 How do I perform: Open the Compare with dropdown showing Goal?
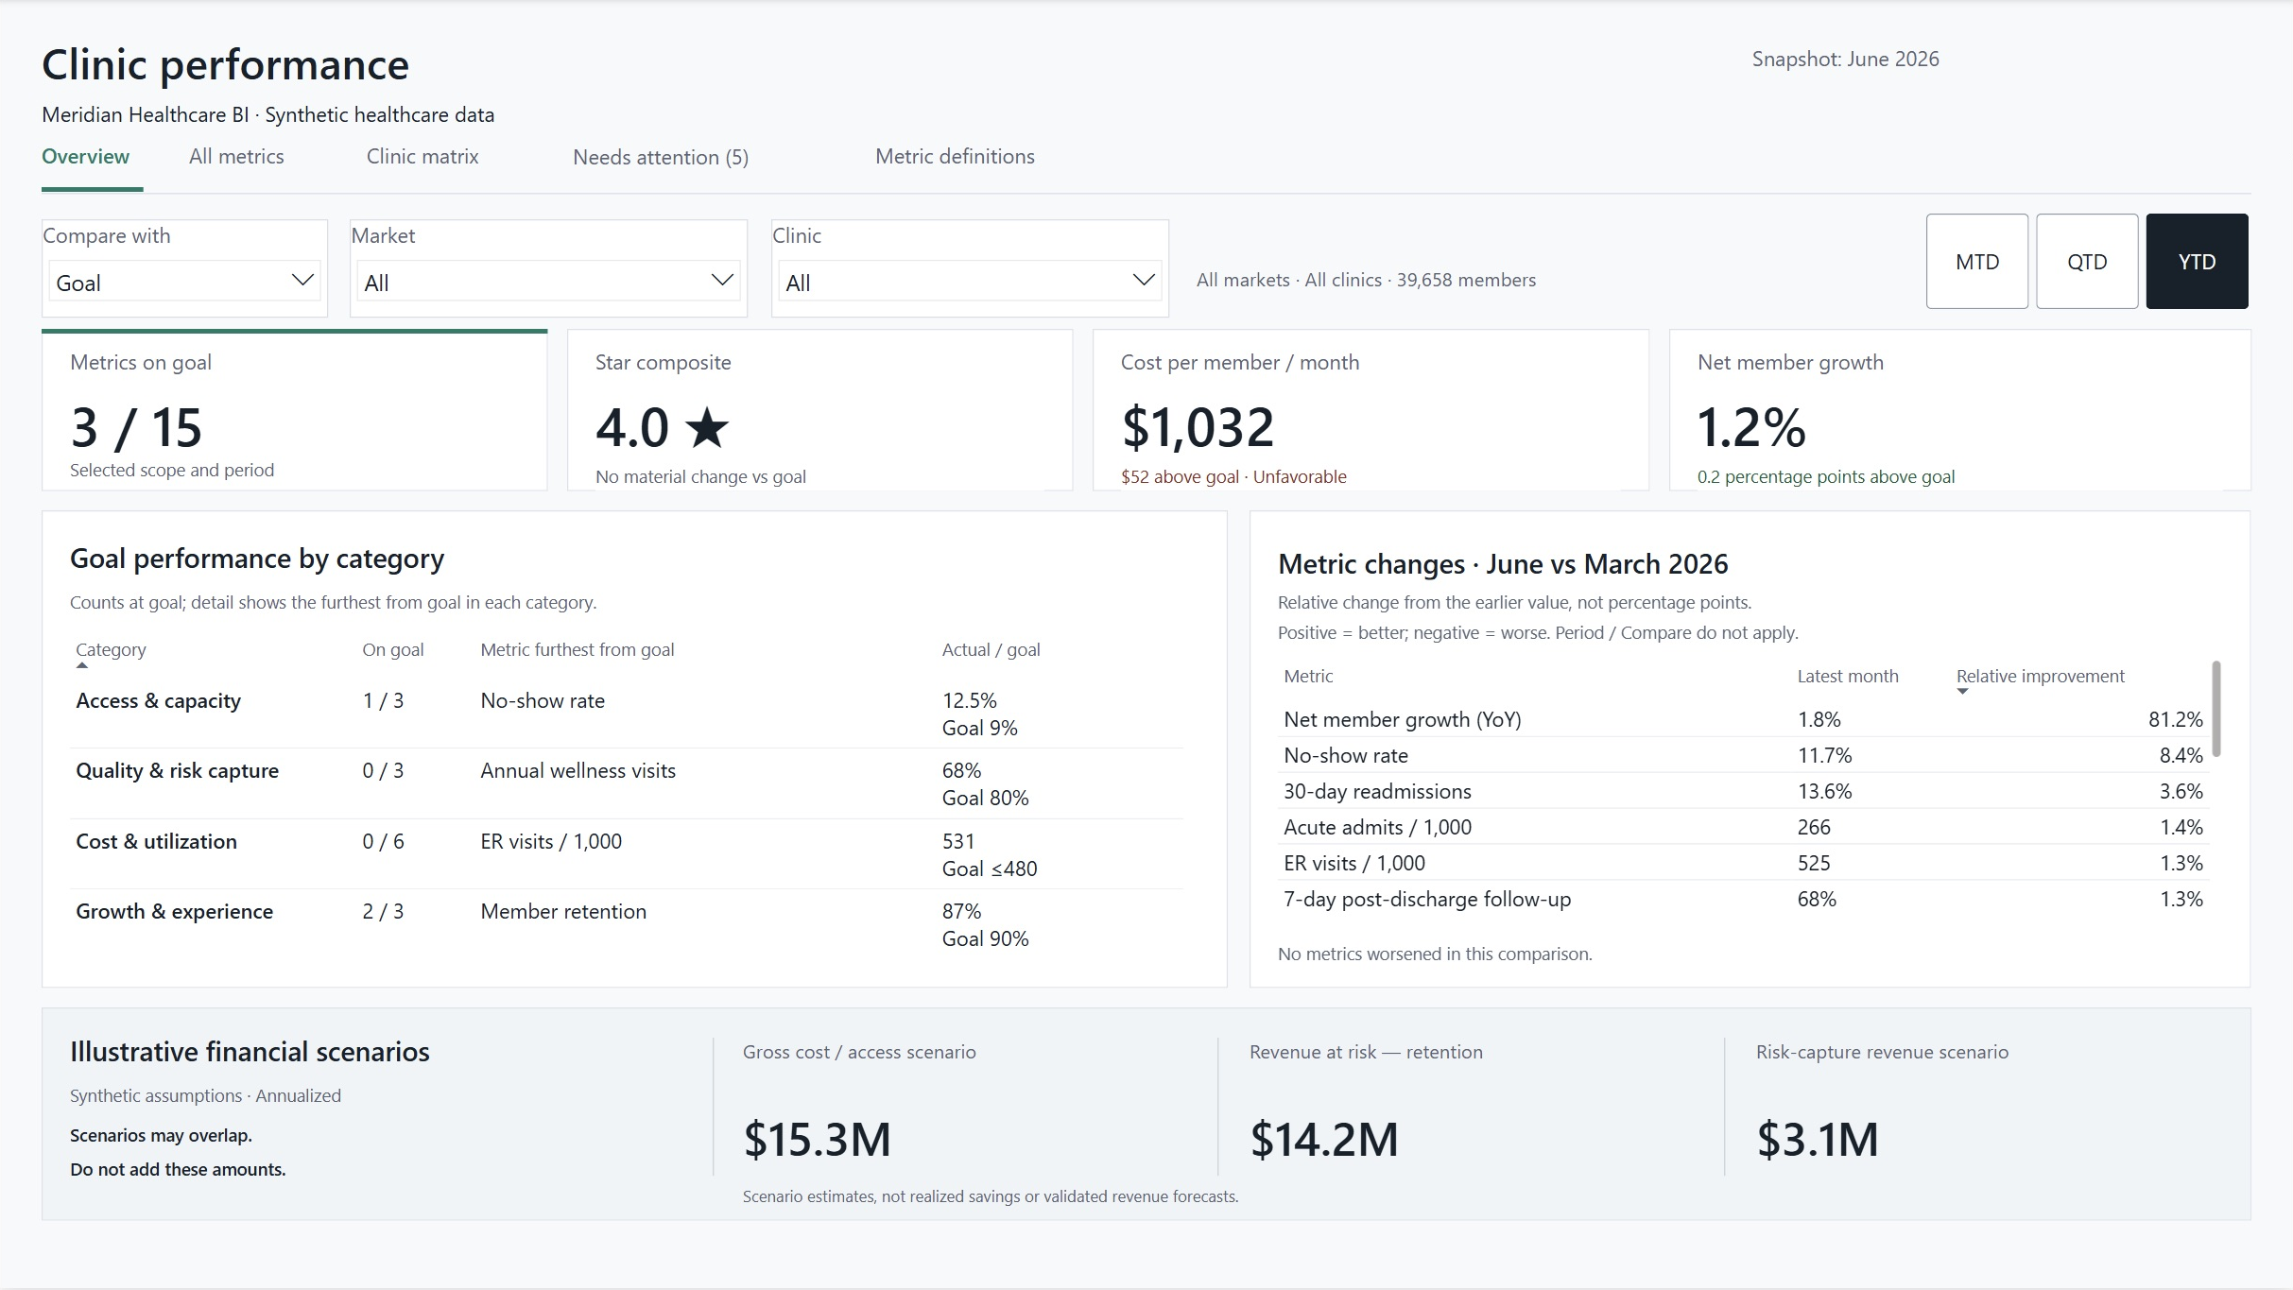[x=184, y=282]
